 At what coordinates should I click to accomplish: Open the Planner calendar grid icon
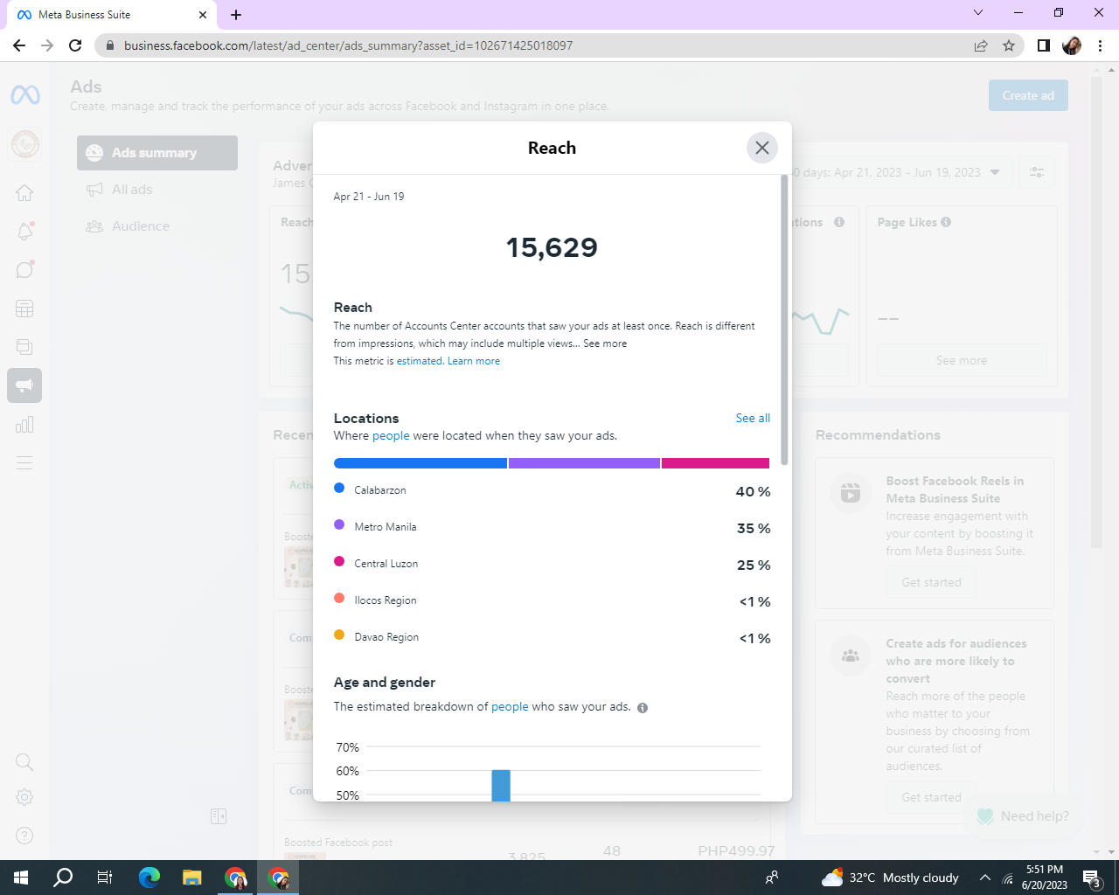(24, 309)
